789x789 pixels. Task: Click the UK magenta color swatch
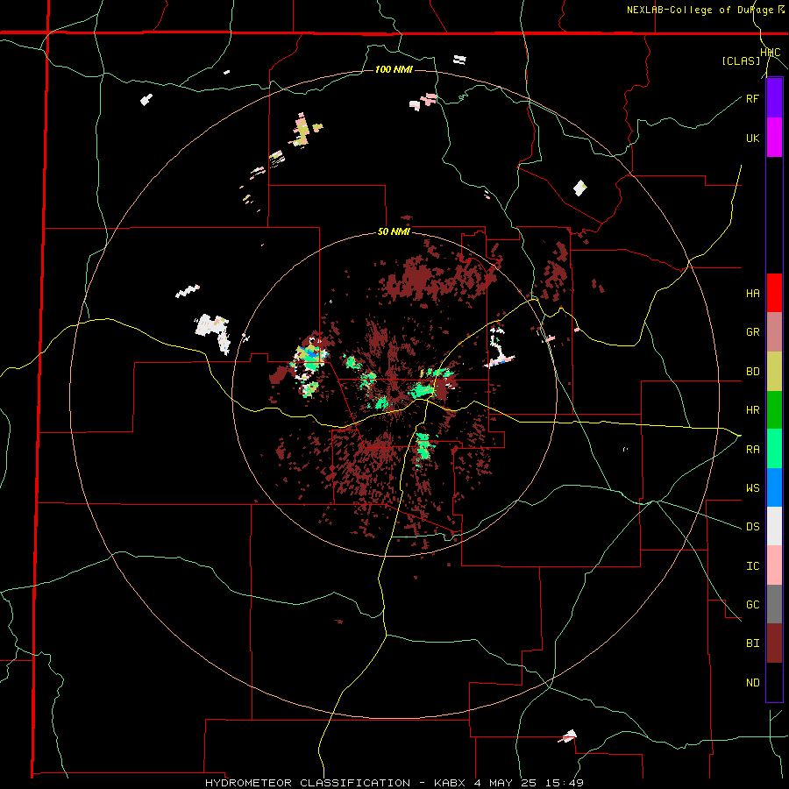click(x=774, y=138)
